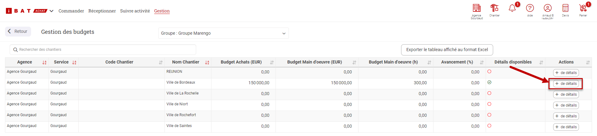597x136 pixels.
Task: Expand details for Ville de Bordeaux row
Action: [566, 84]
